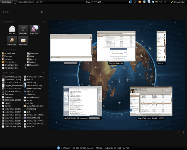Expand the Recent Items section arrow

44,73
